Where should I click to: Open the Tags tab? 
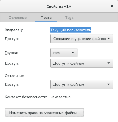coord(69,17)
